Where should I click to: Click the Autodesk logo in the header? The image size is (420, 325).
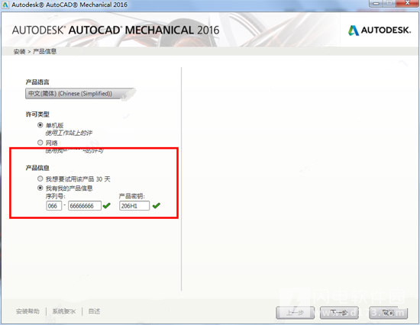pyautogui.click(x=380, y=31)
